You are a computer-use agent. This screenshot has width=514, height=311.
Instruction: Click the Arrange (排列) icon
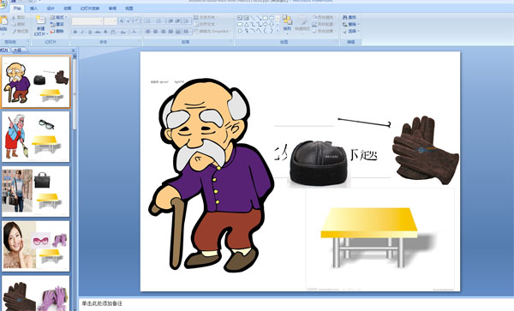click(287, 21)
